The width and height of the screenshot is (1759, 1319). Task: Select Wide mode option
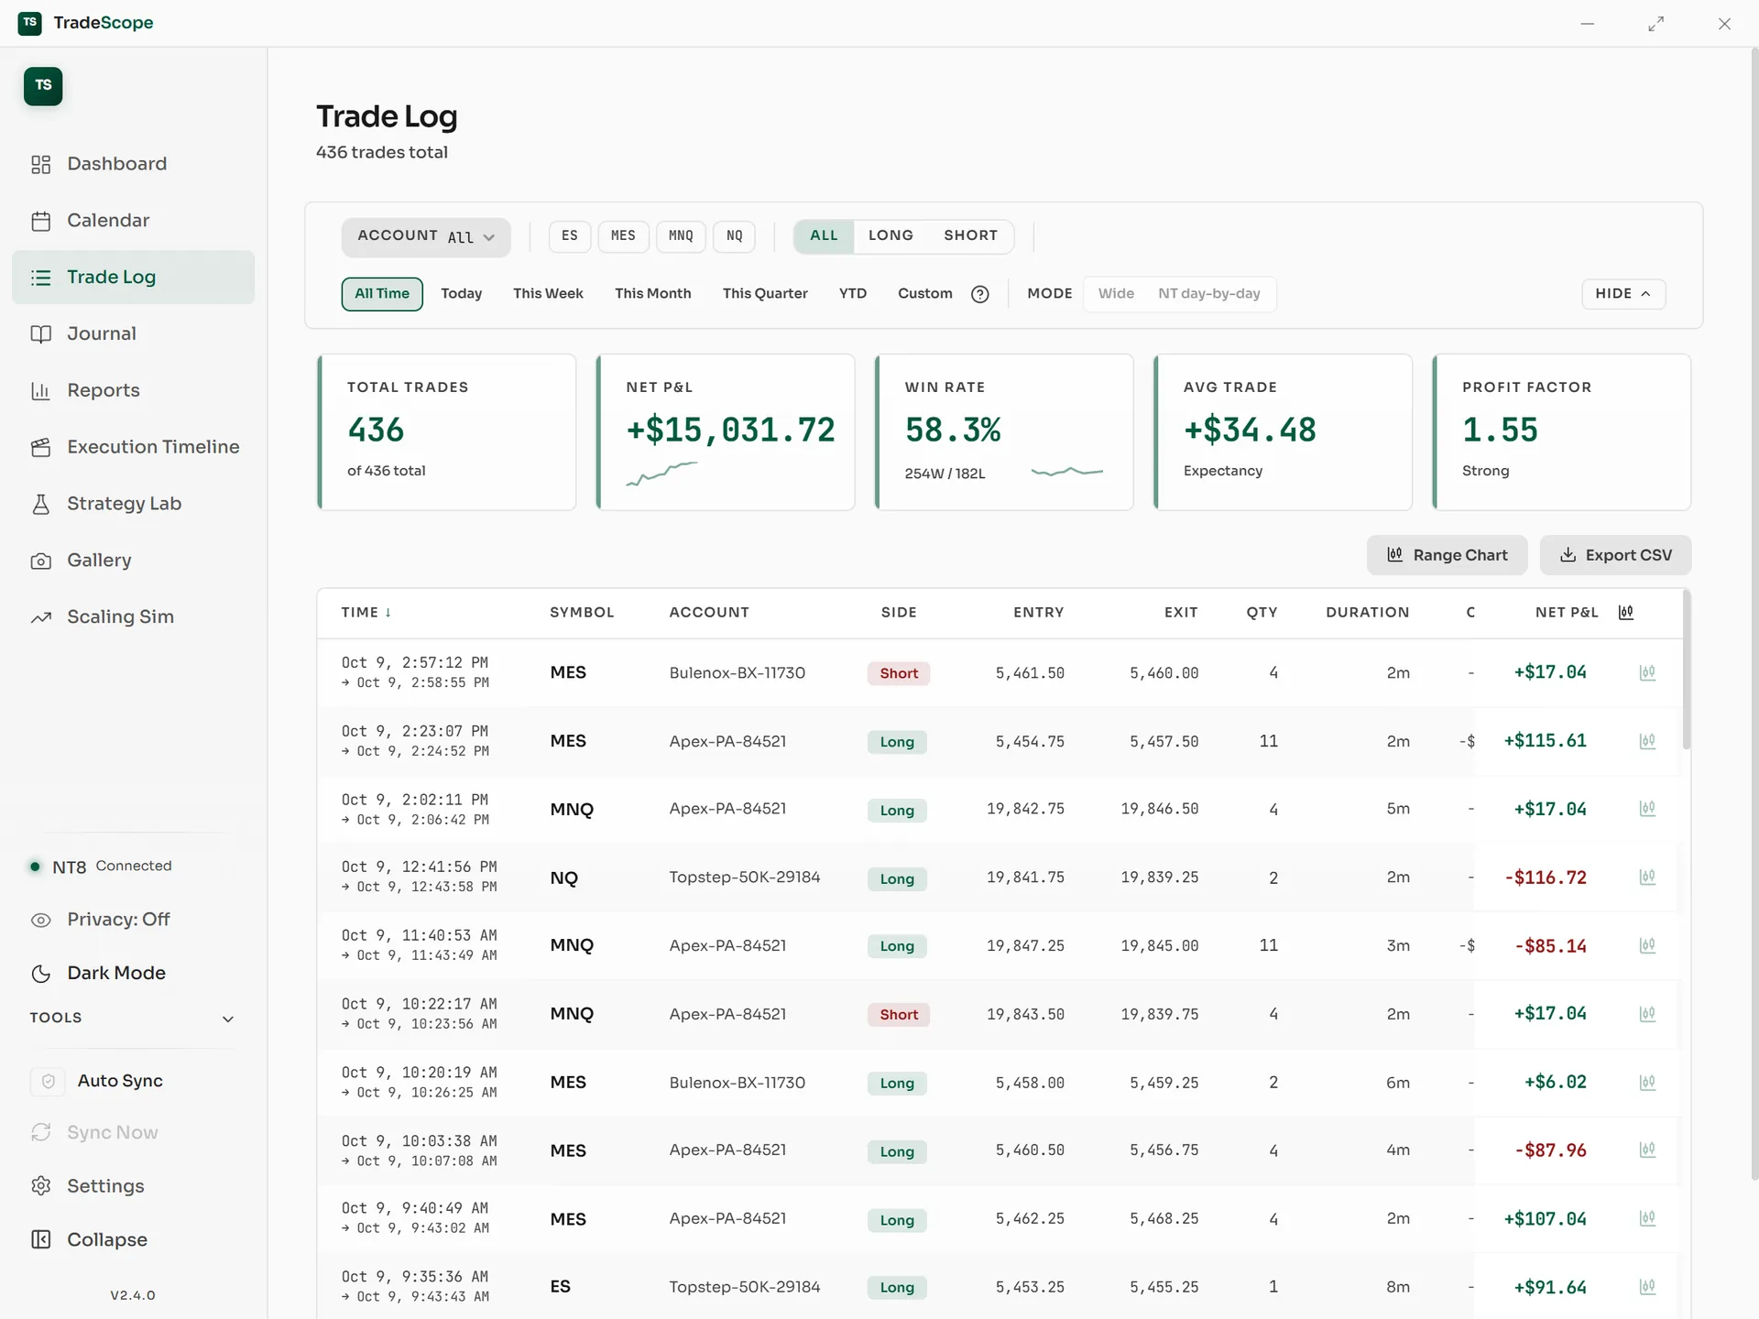pos(1116,294)
